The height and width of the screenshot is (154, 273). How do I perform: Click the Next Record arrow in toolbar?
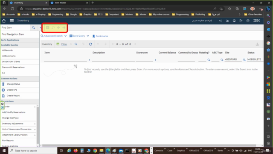64,27
